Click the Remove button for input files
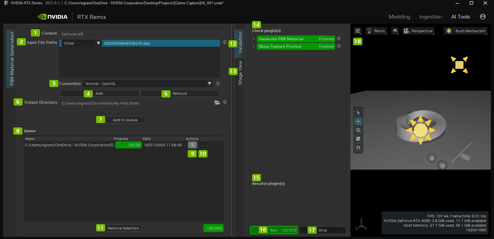The height and width of the screenshot is (239, 494). pos(180,93)
